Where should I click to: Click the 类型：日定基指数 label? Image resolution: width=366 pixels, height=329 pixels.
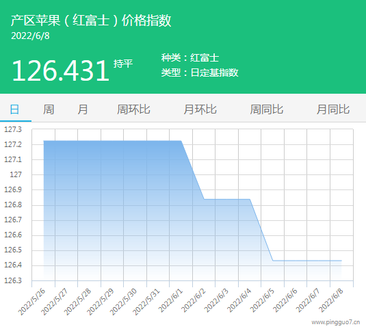click(200, 73)
